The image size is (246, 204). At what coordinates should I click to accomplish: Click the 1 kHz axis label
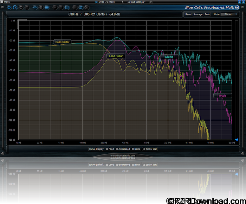coord(147,143)
